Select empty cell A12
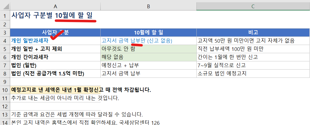Image resolution: width=310 pixels, height=125 pixels. (x=55, y=106)
